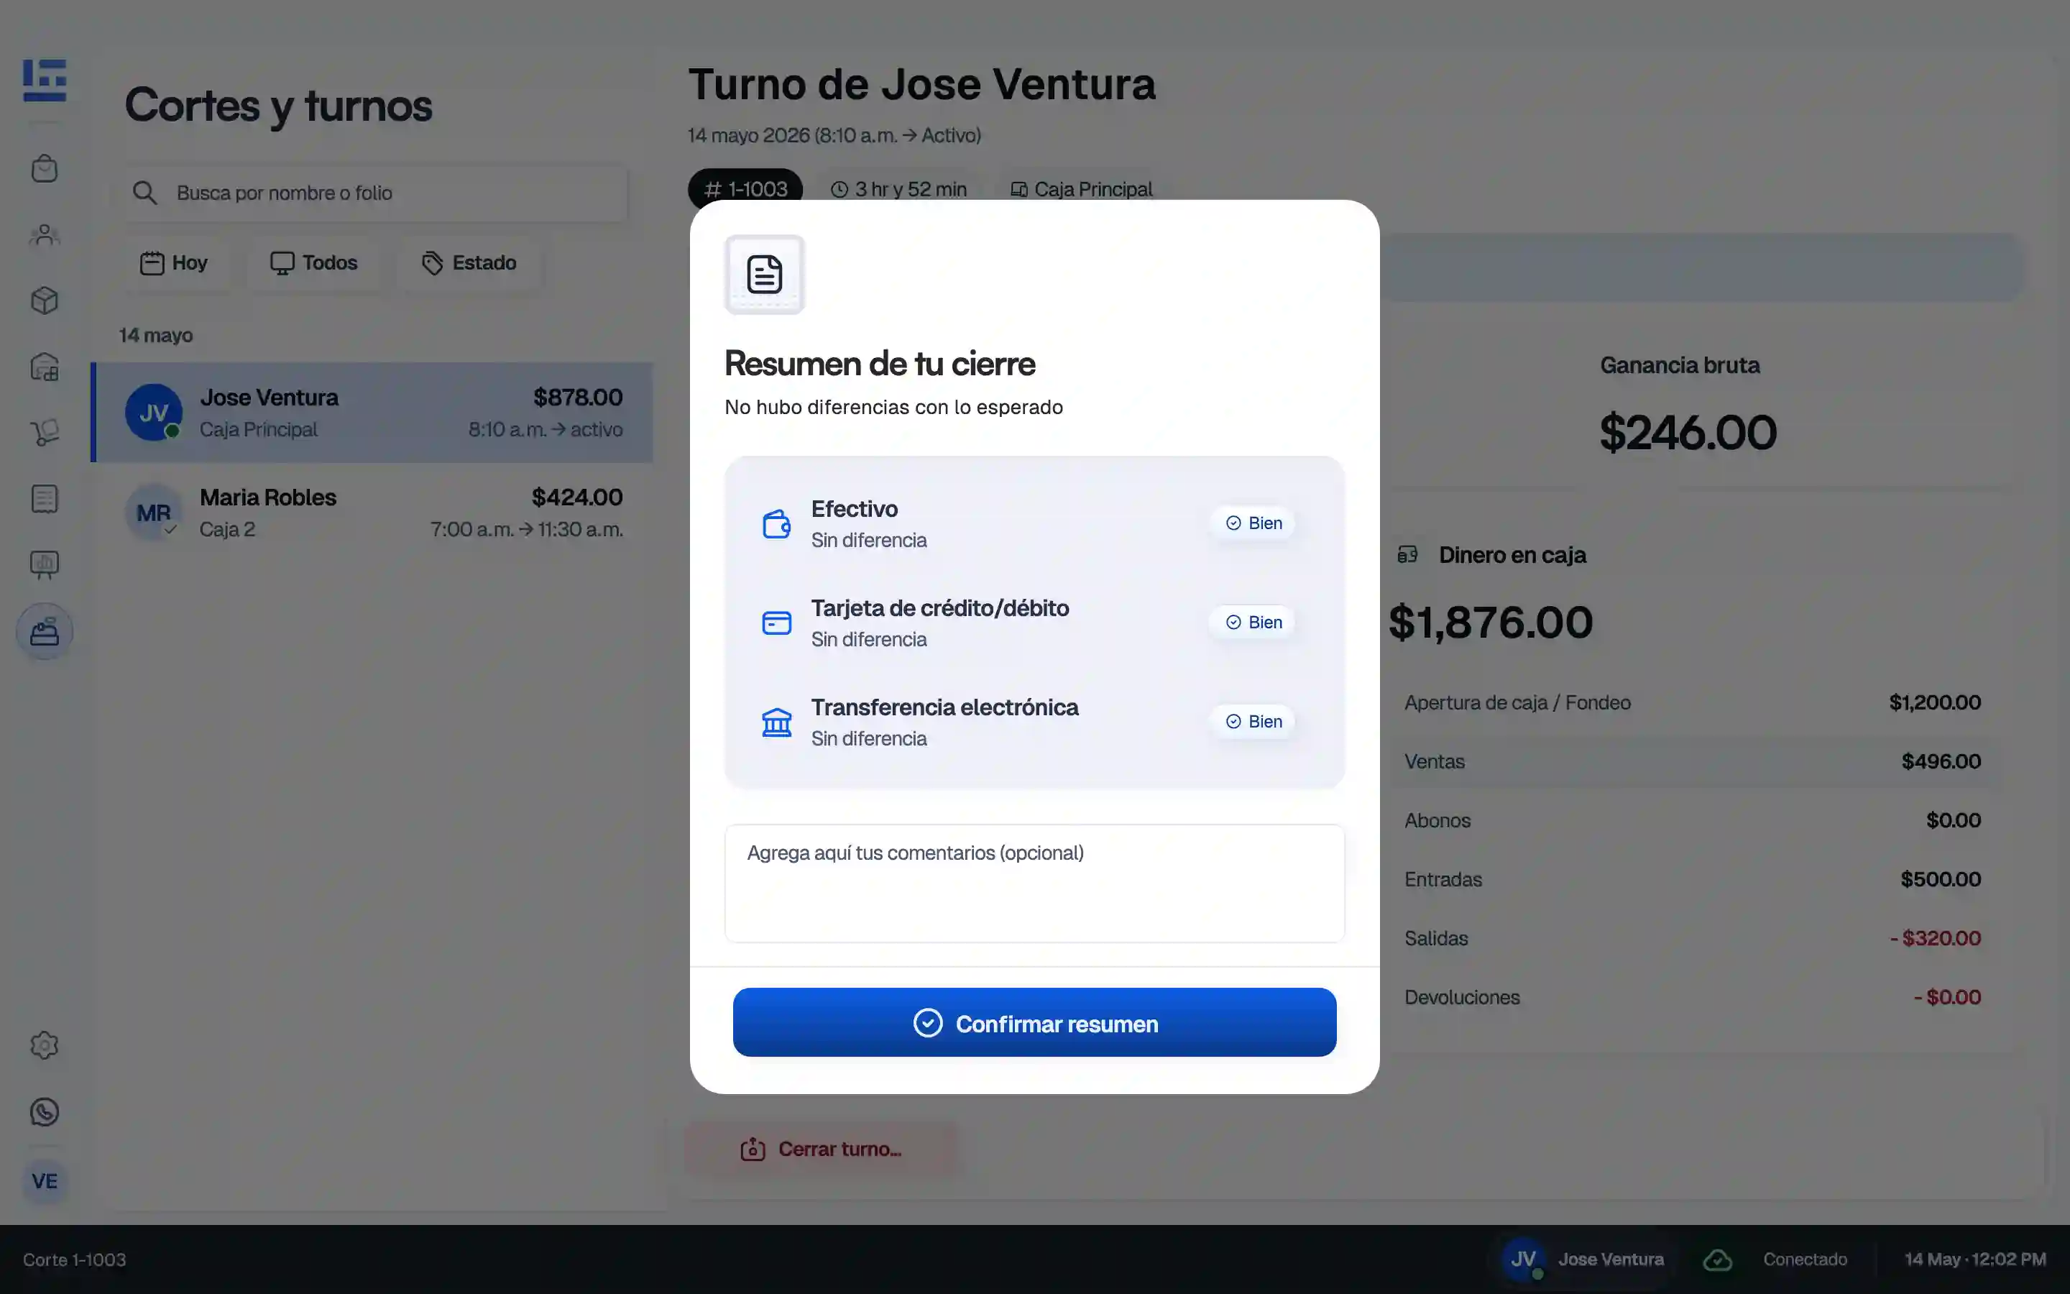The width and height of the screenshot is (2070, 1294).
Task: Click the 14 May 12:02 PM clock
Action: click(x=1975, y=1259)
